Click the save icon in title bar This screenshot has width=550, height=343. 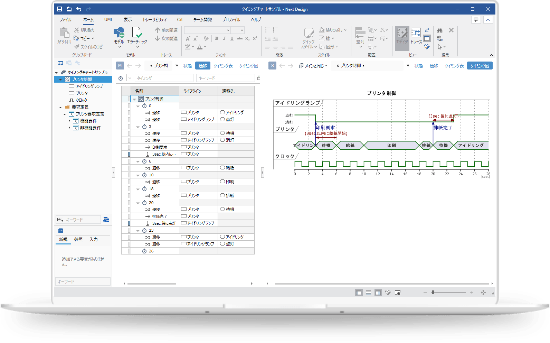click(x=59, y=9)
